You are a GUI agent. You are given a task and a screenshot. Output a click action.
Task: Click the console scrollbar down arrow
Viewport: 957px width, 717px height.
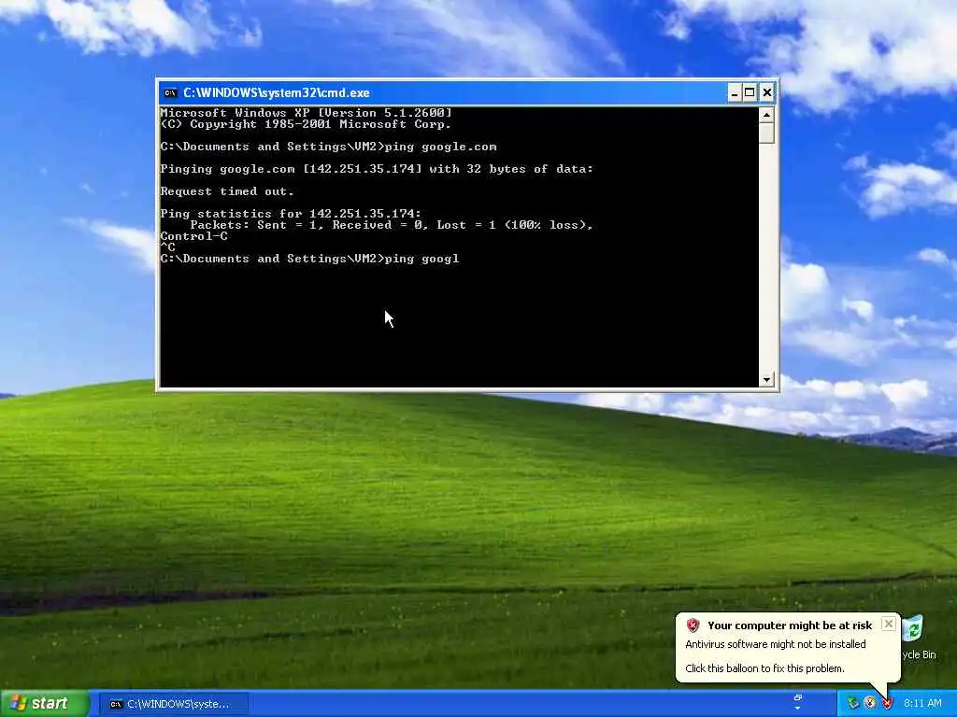[766, 379]
